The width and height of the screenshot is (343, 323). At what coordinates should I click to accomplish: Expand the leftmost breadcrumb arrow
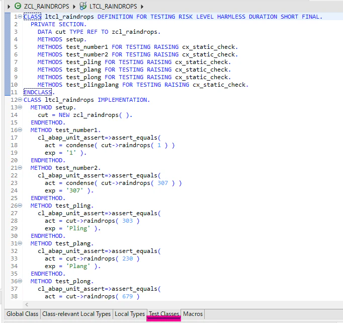[x=9, y=7]
